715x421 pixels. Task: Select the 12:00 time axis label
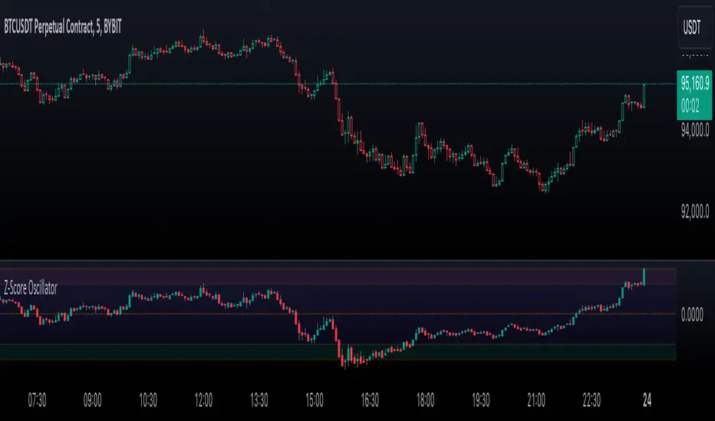click(x=204, y=399)
